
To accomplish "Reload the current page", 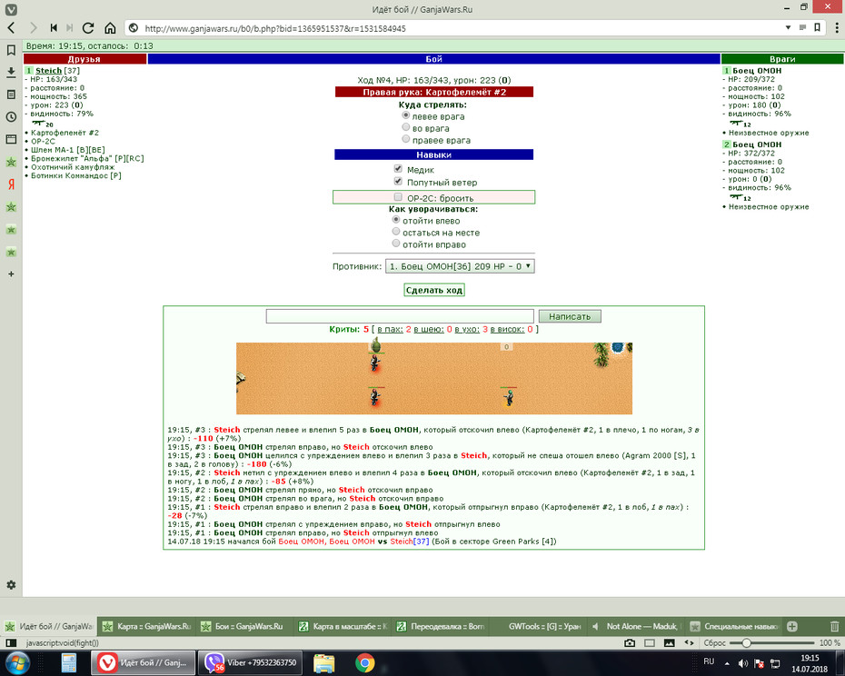I will [x=88, y=28].
